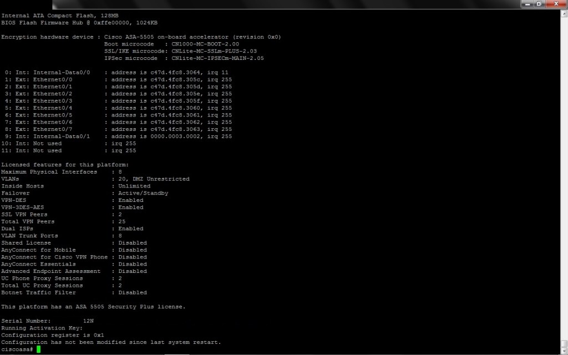Click the VLANs value '20, DMZ Unrestricted'
Screen dimensions: 568x355
pos(154,179)
